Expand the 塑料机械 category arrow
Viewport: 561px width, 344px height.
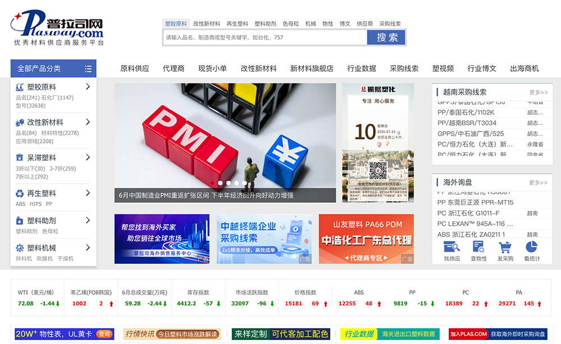click(x=88, y=247)
